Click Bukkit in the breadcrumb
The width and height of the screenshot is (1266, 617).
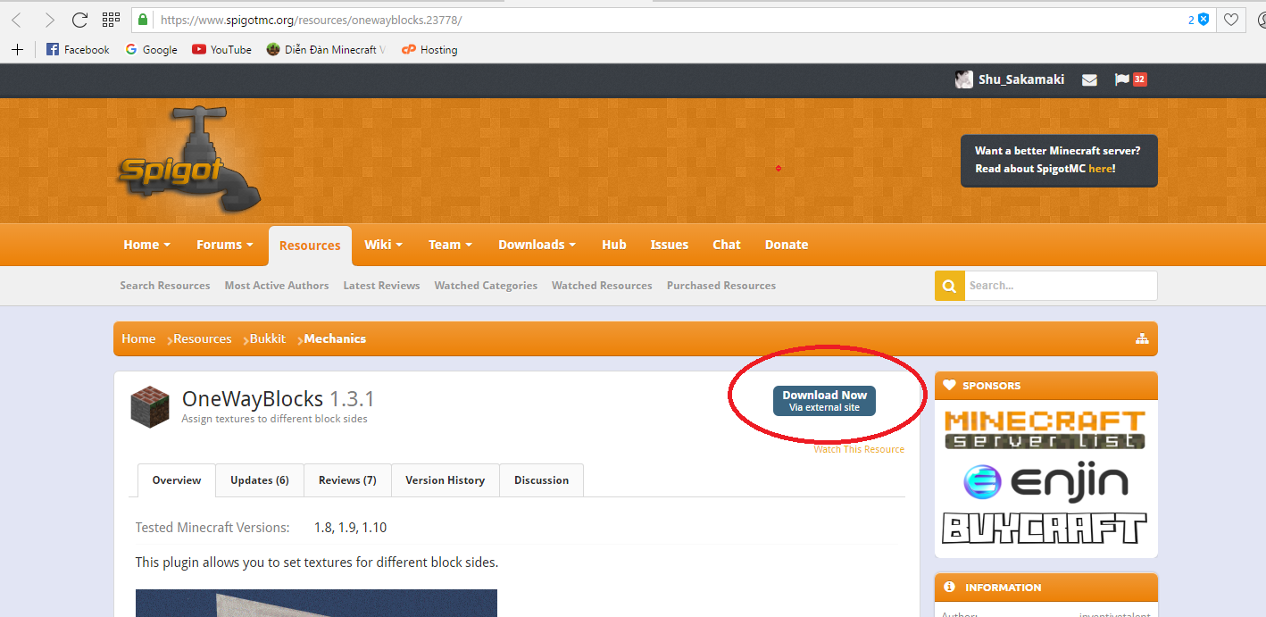[268, 338]
